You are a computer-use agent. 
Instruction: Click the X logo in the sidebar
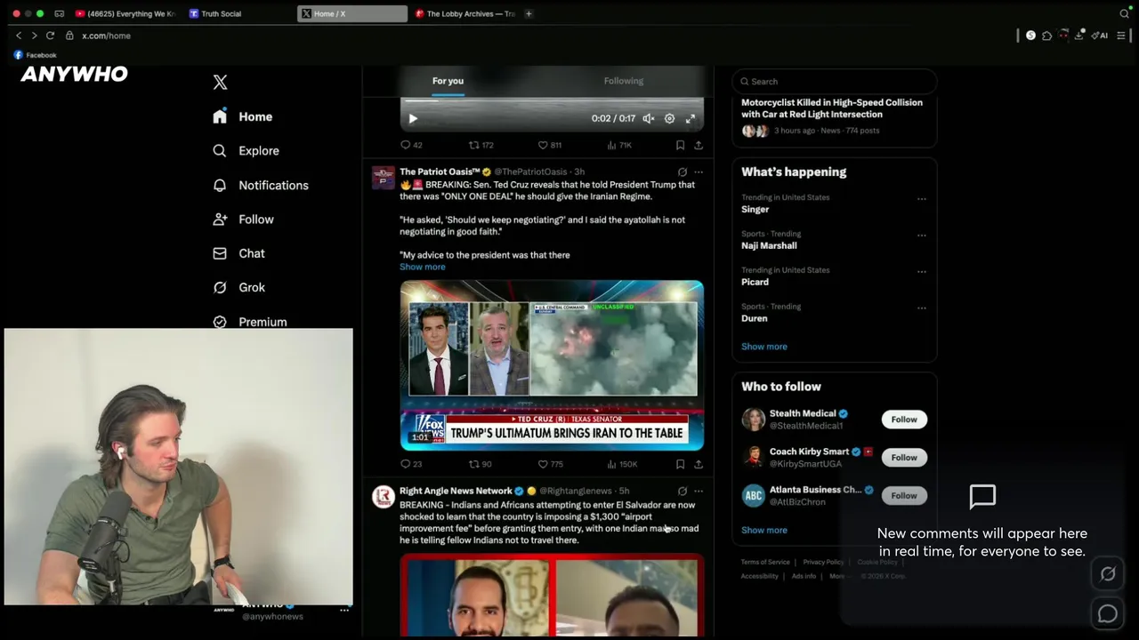coord(220,83)
